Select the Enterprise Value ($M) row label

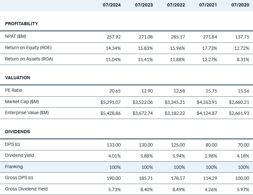pos(27,113)
